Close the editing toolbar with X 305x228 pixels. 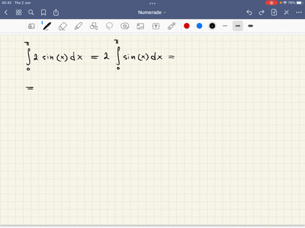tap(287, 13)
